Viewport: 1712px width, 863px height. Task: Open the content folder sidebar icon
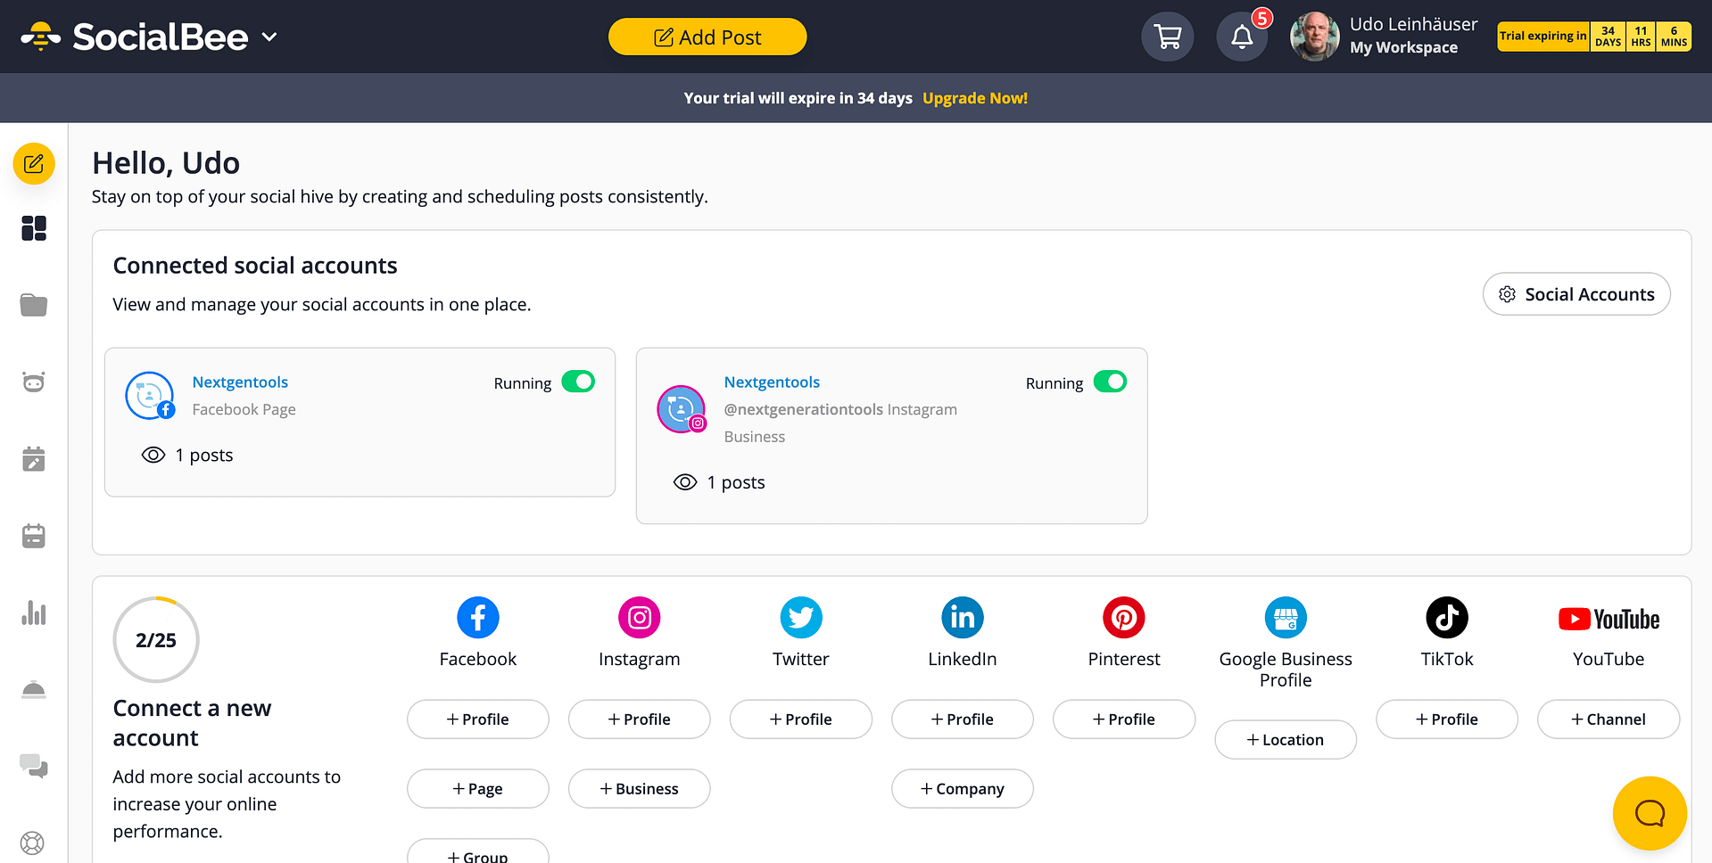pyautogui.click(x=34, y=305)
